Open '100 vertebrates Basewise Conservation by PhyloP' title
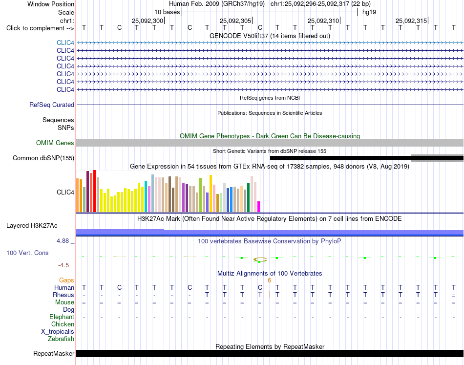The image size is (464, 365). pos(270,241)
